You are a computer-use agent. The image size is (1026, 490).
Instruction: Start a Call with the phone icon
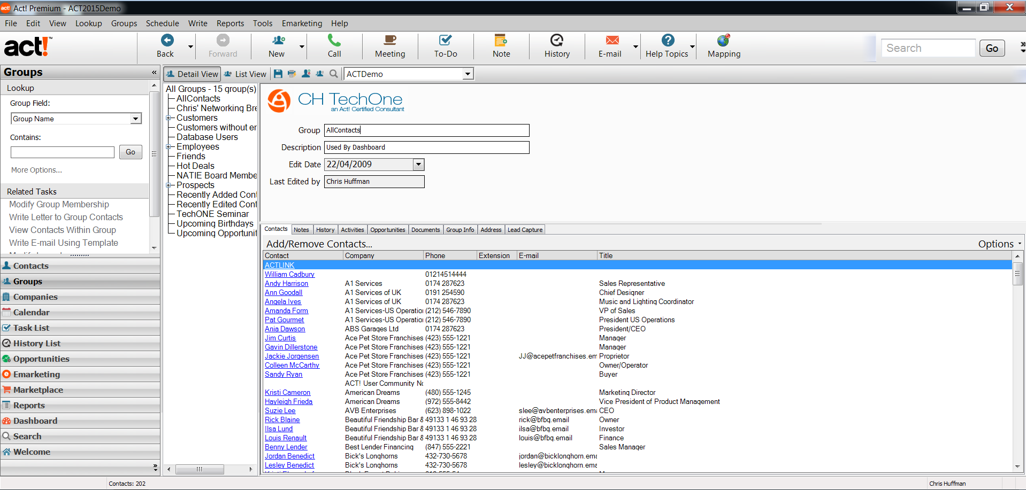[x=334, y=40]
